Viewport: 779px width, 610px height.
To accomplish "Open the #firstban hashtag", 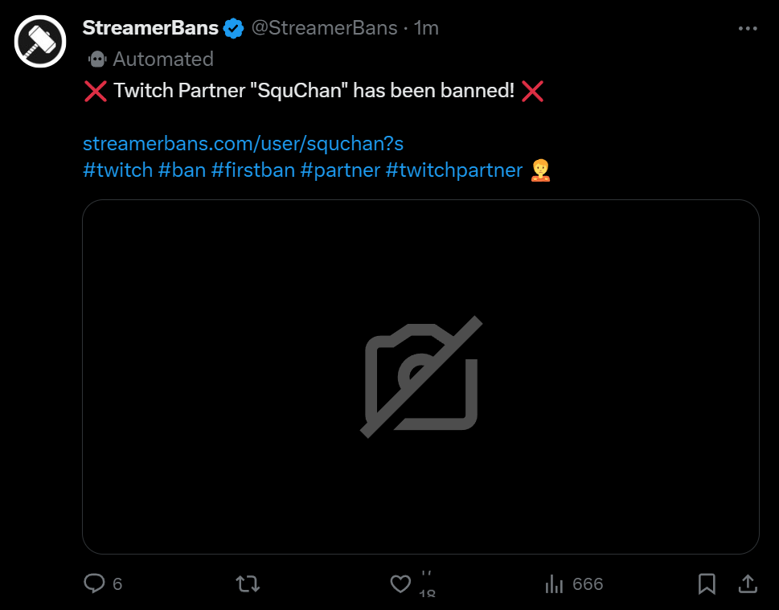I will [x=252, y=170].
